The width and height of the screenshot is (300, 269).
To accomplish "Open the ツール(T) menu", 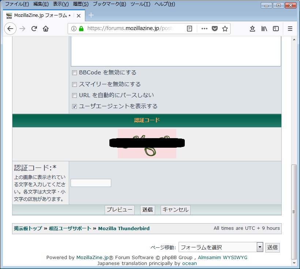I will point(140,4).
